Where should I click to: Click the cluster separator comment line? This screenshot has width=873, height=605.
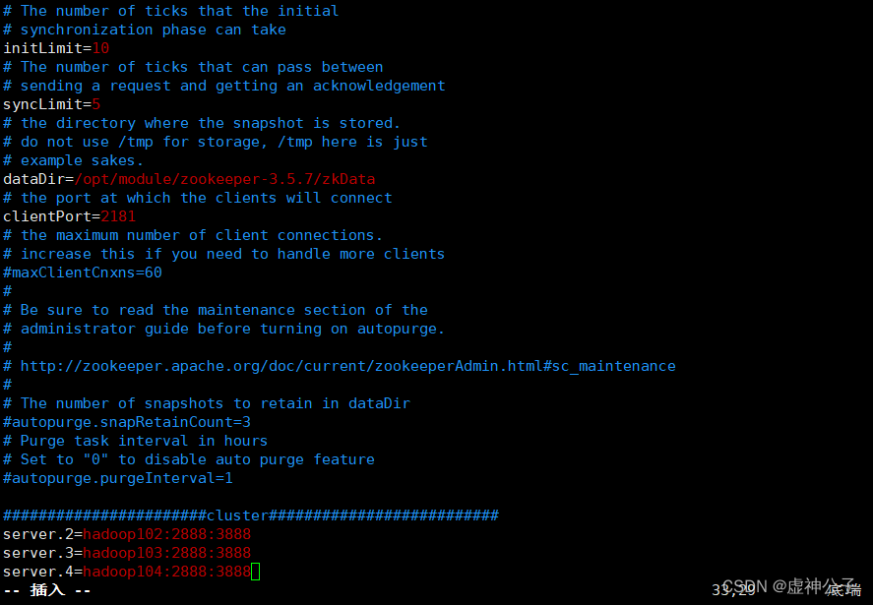[x=251, y=515]
